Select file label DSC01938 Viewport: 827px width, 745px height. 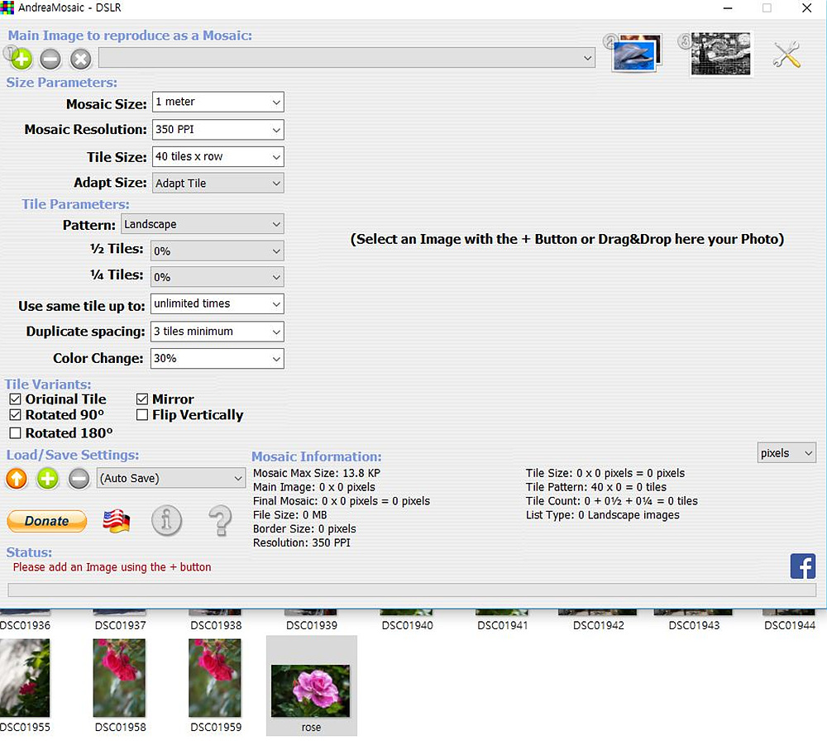tap(216, 625)
